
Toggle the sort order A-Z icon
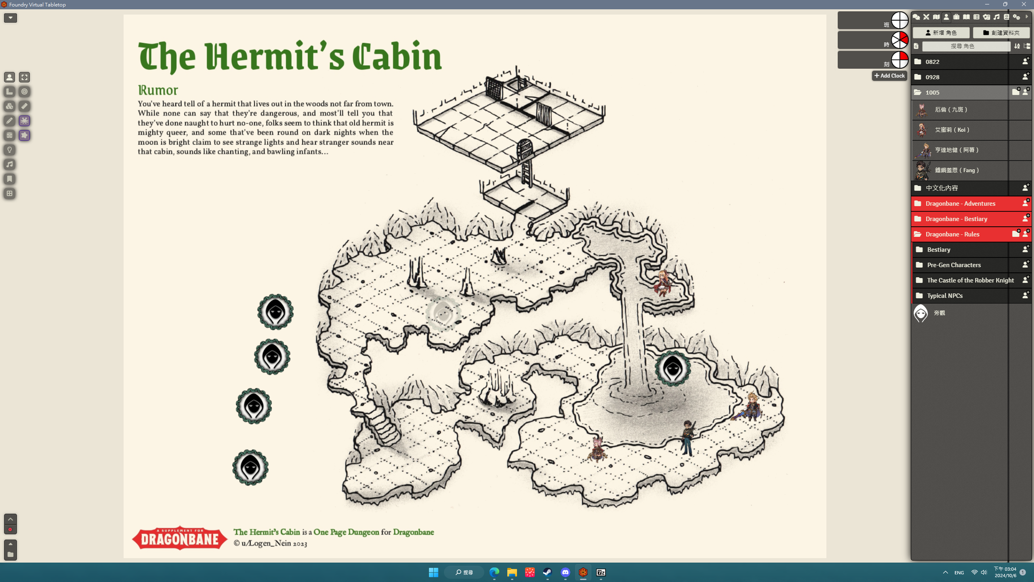coord(1017,46)
